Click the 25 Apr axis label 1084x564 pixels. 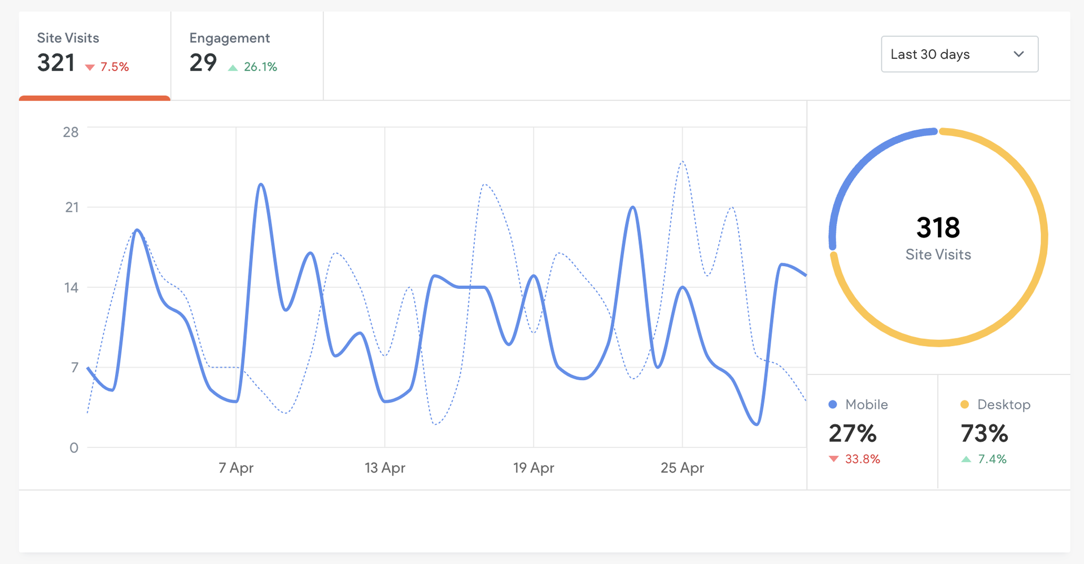pos(682,468)
